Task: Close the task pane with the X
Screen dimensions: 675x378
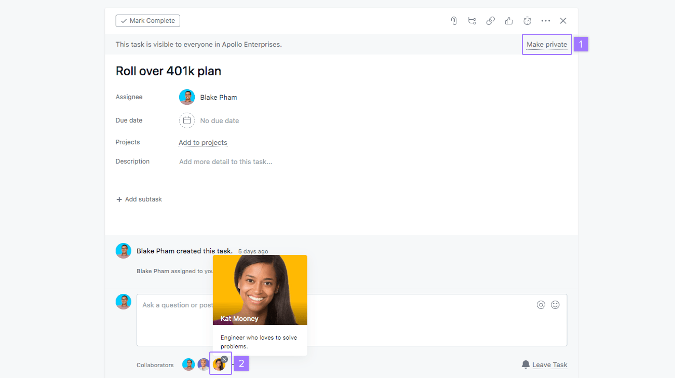Action: 563,21
